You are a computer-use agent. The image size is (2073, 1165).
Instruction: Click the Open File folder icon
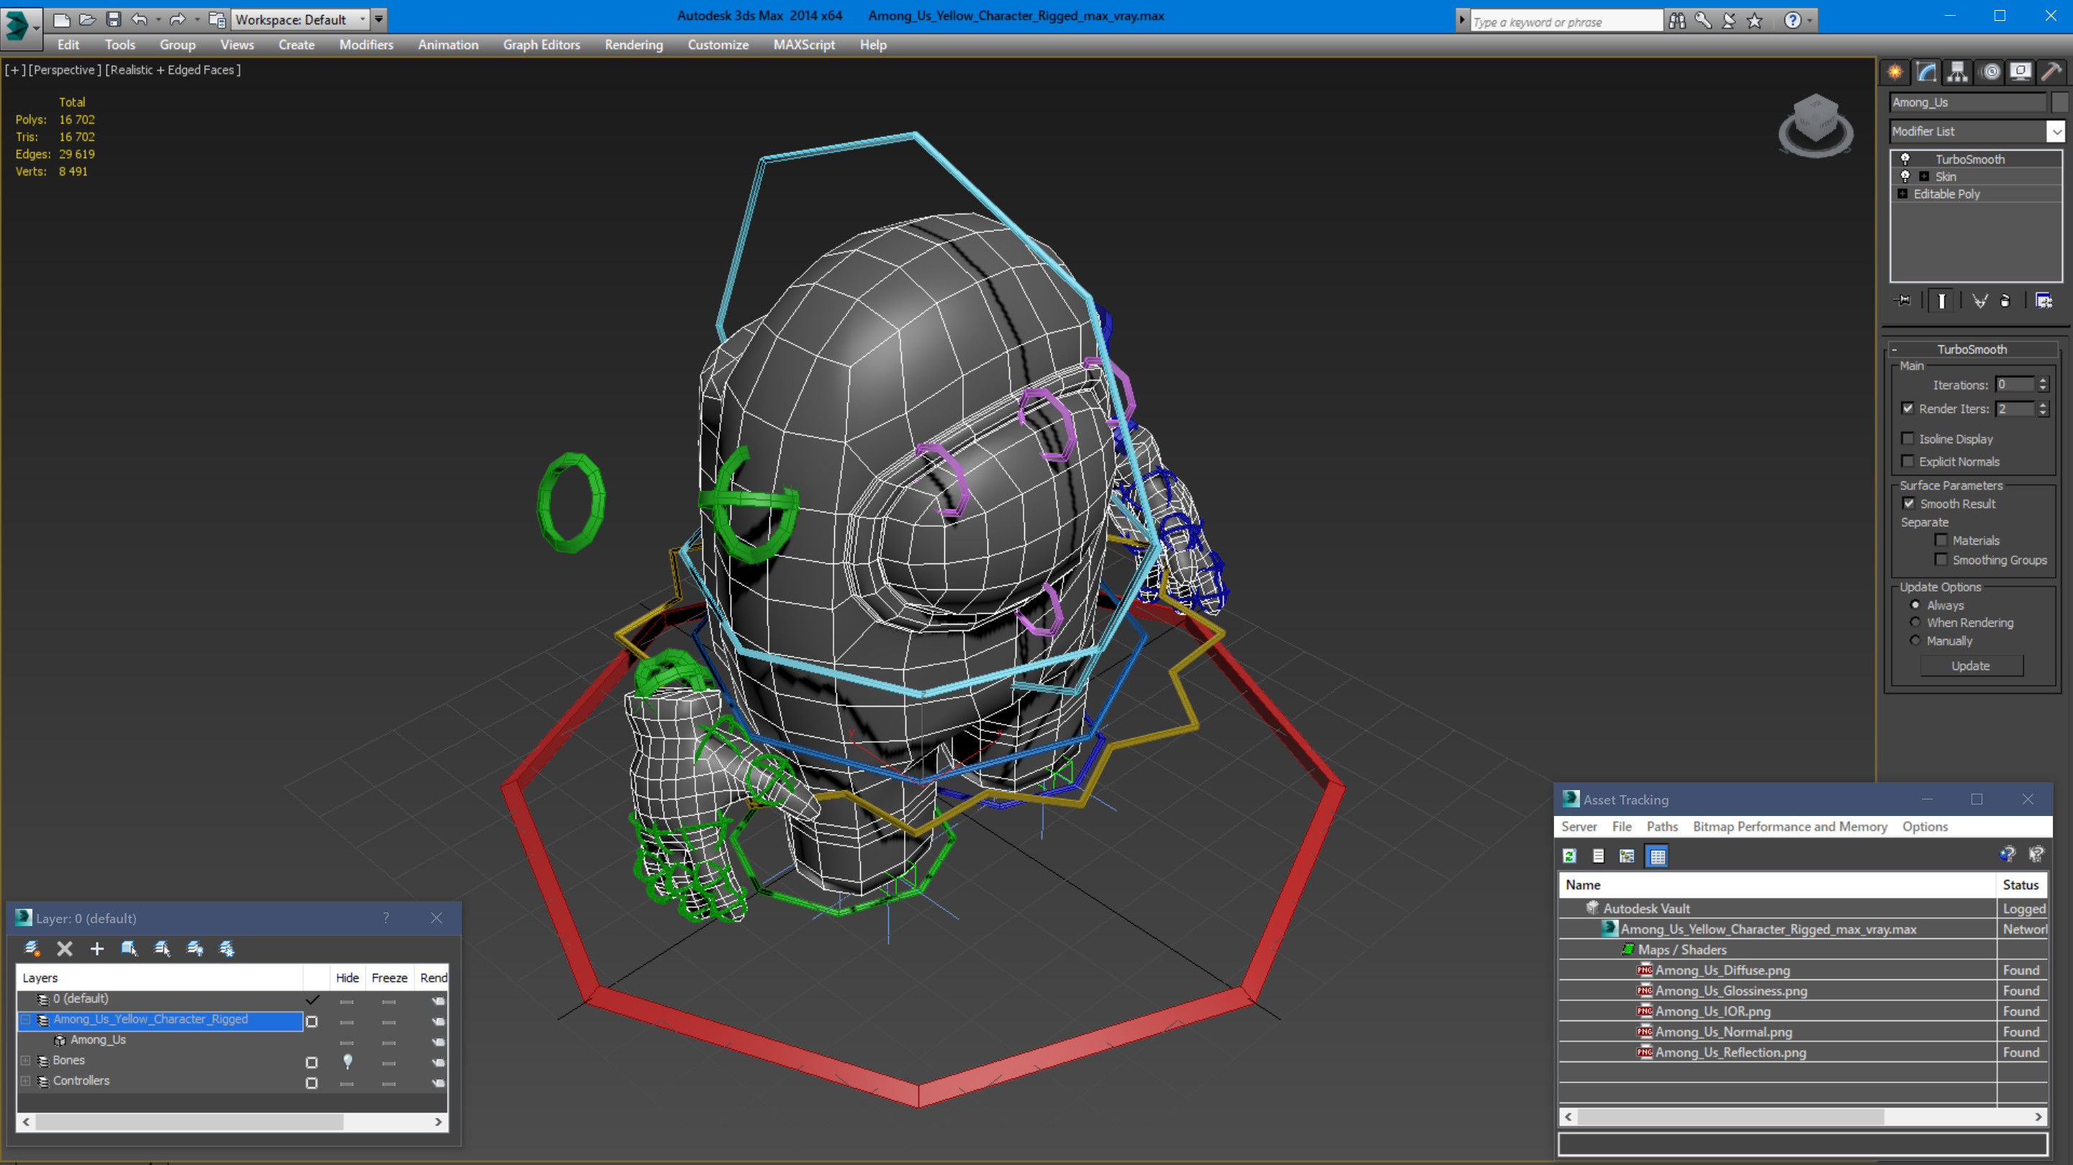88,19
